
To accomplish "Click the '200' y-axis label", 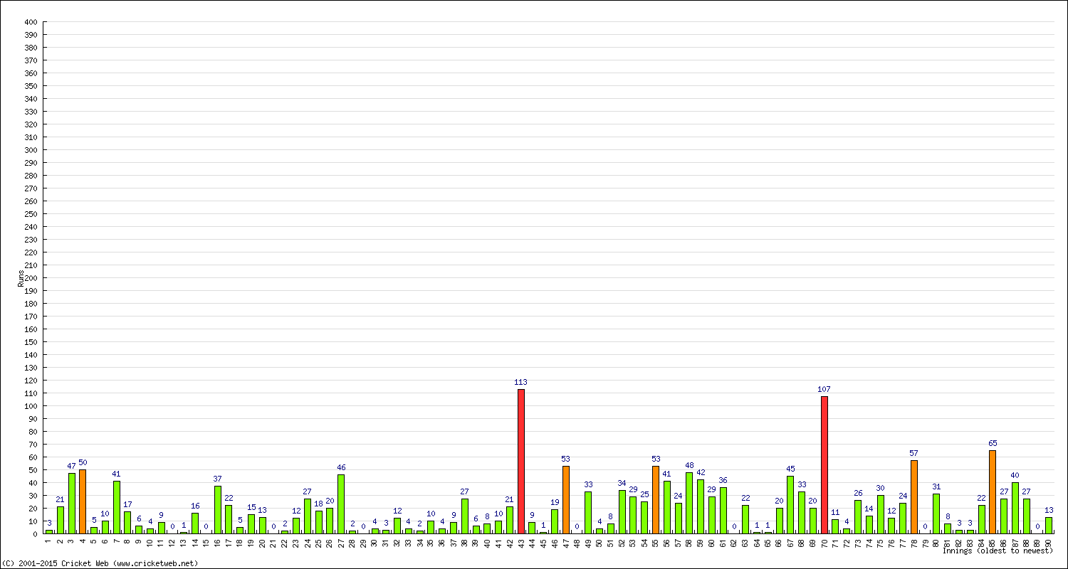I will tap(31, 278).
